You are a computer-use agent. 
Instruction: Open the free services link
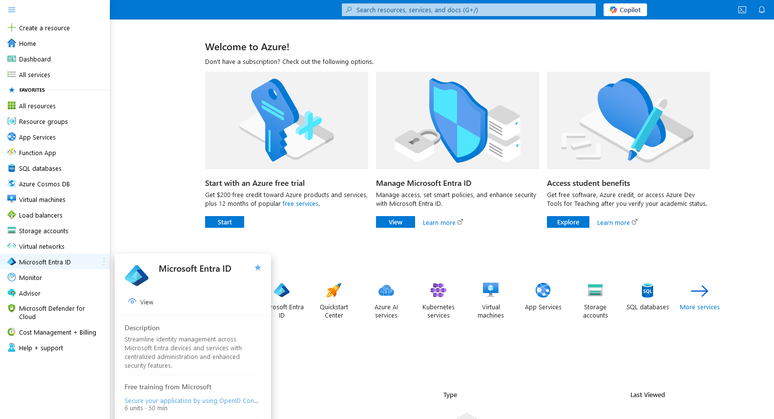click(x=300, y=204)
